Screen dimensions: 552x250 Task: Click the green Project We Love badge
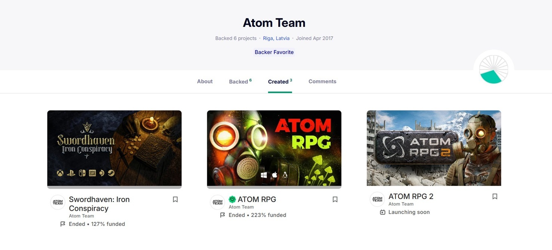click(x=232, y=200)
